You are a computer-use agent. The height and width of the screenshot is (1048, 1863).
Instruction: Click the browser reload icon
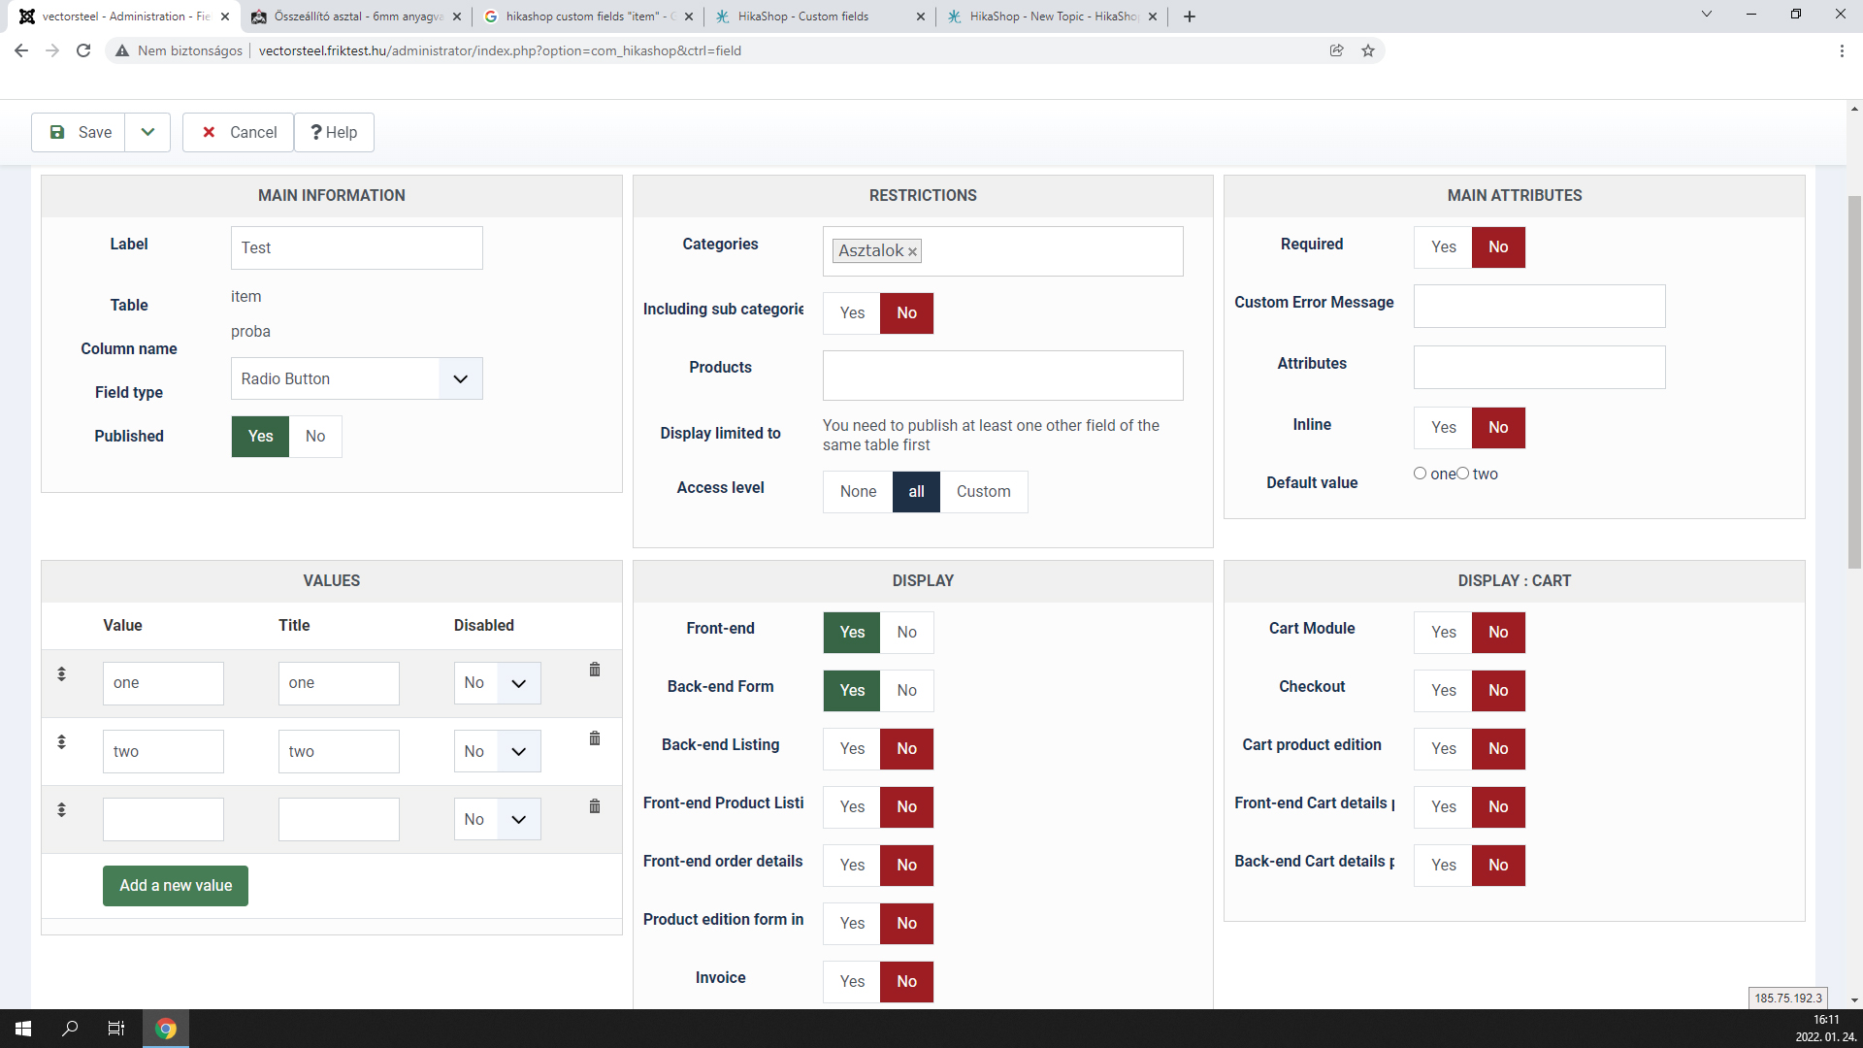[x=83, y=50]
